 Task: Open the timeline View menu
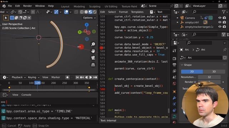point(45,78)
